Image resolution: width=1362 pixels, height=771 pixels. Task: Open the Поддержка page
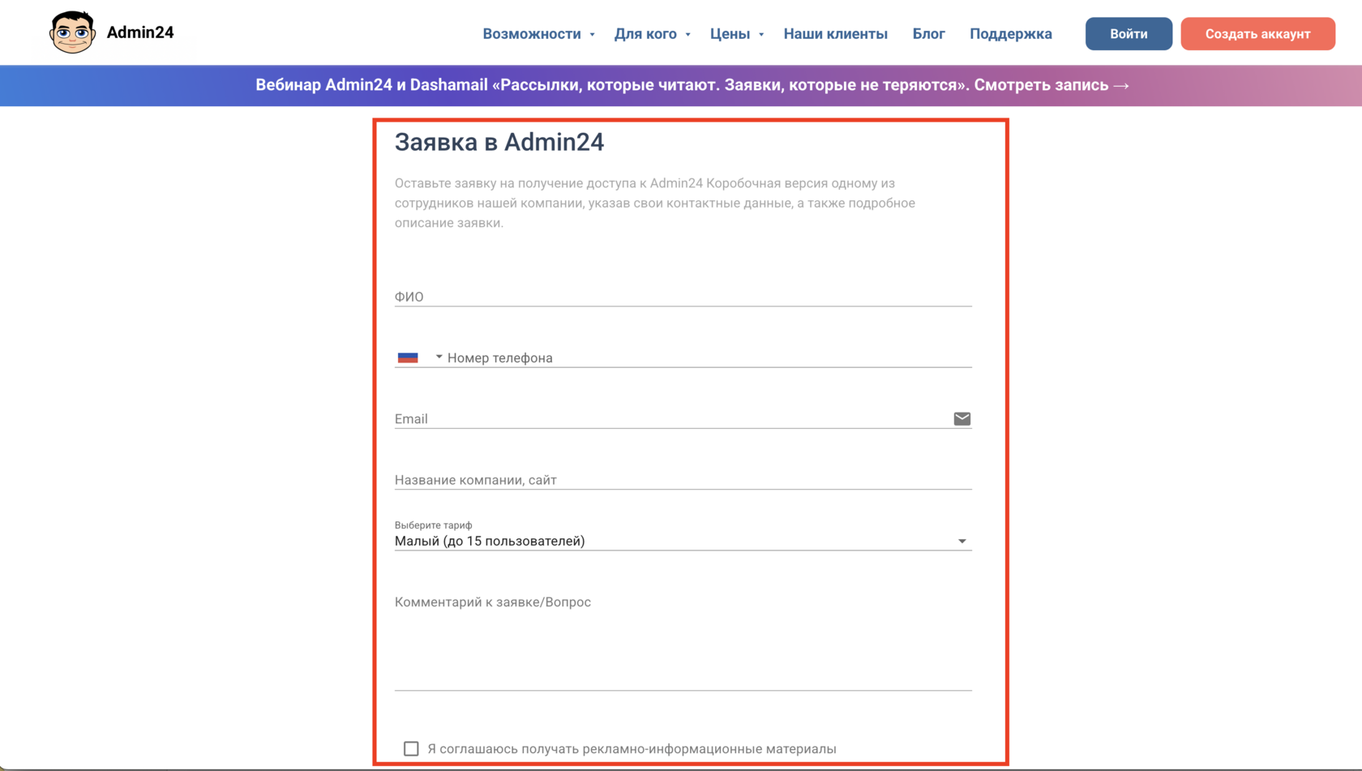pos(1010,34)
